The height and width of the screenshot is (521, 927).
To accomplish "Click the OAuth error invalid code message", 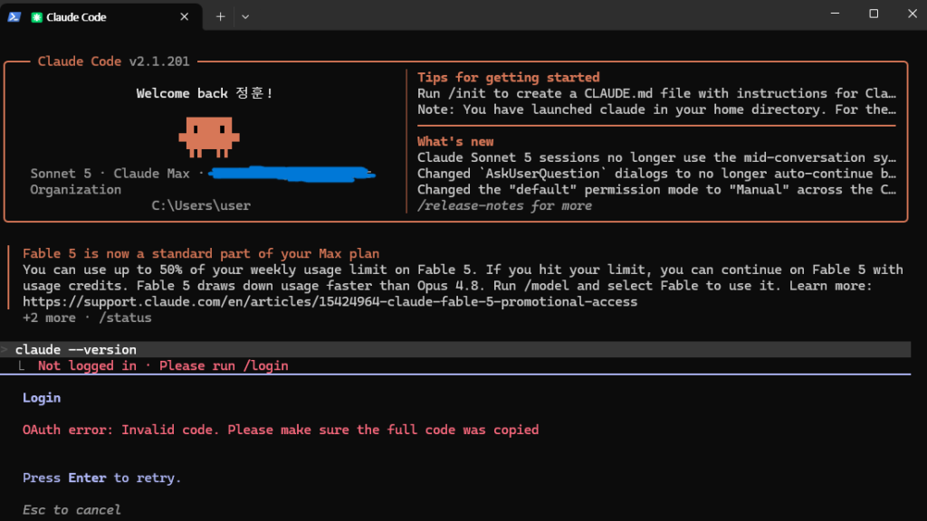I will (x=281, y=430).
